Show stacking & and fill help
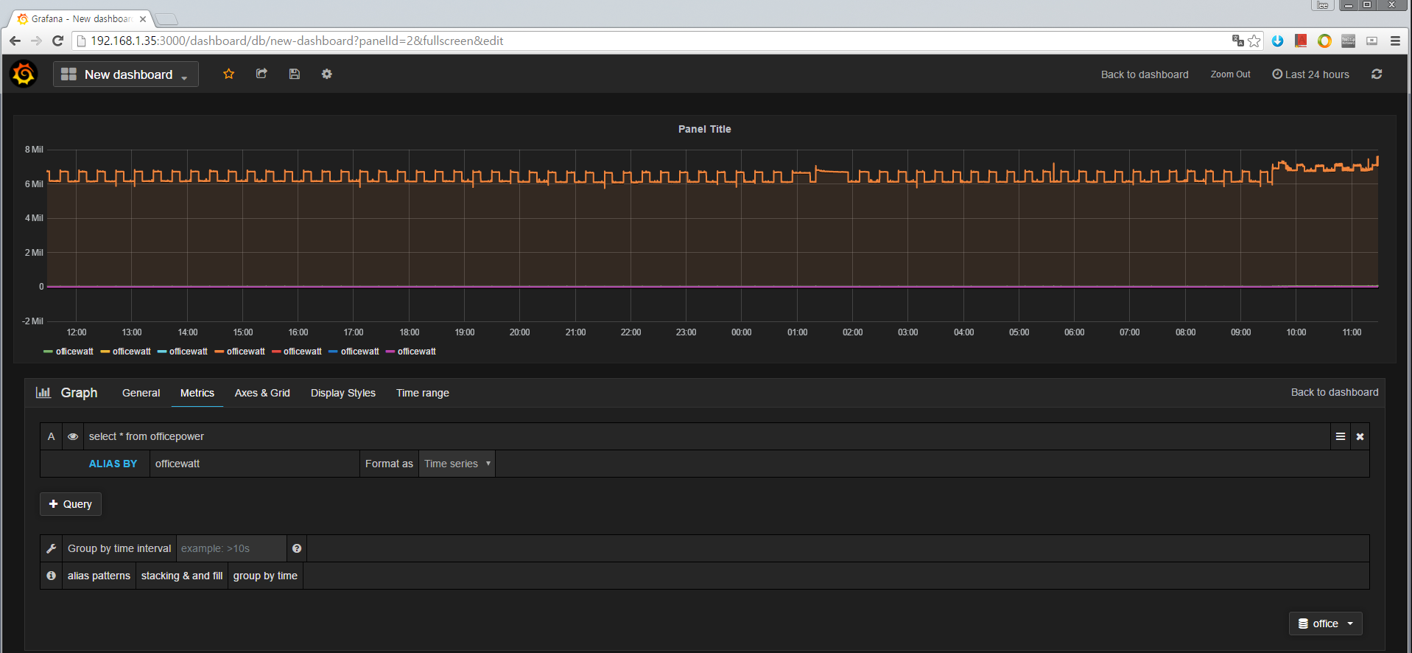 [182, 576]
